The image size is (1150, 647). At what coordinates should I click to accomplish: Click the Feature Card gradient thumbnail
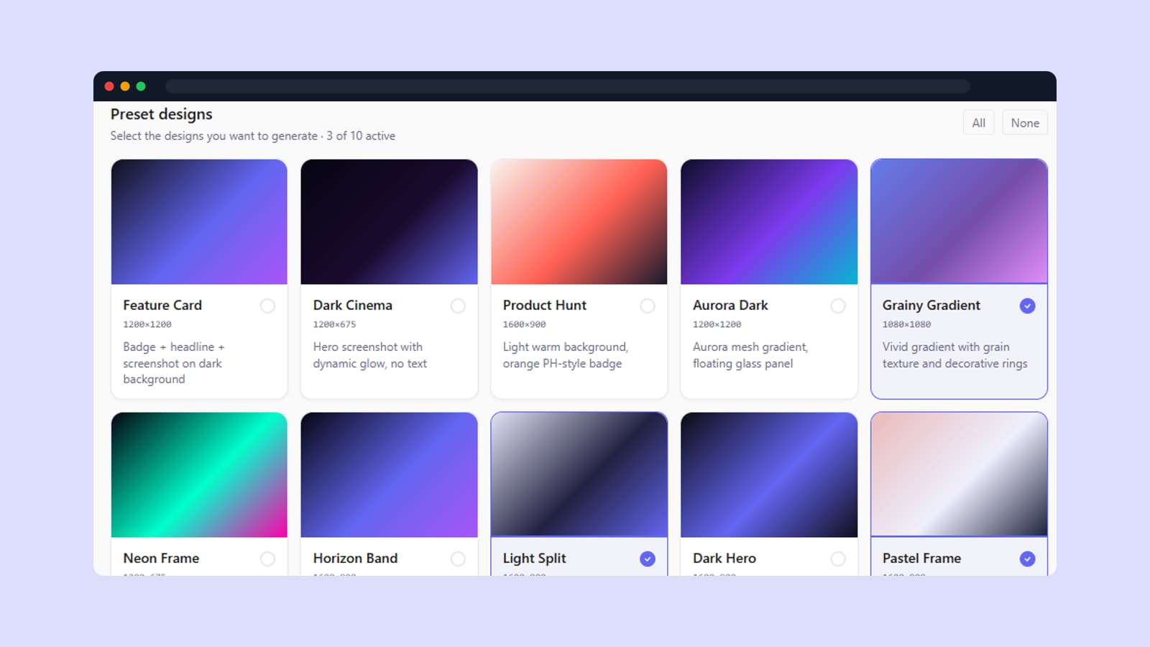[x=198, y=221]
